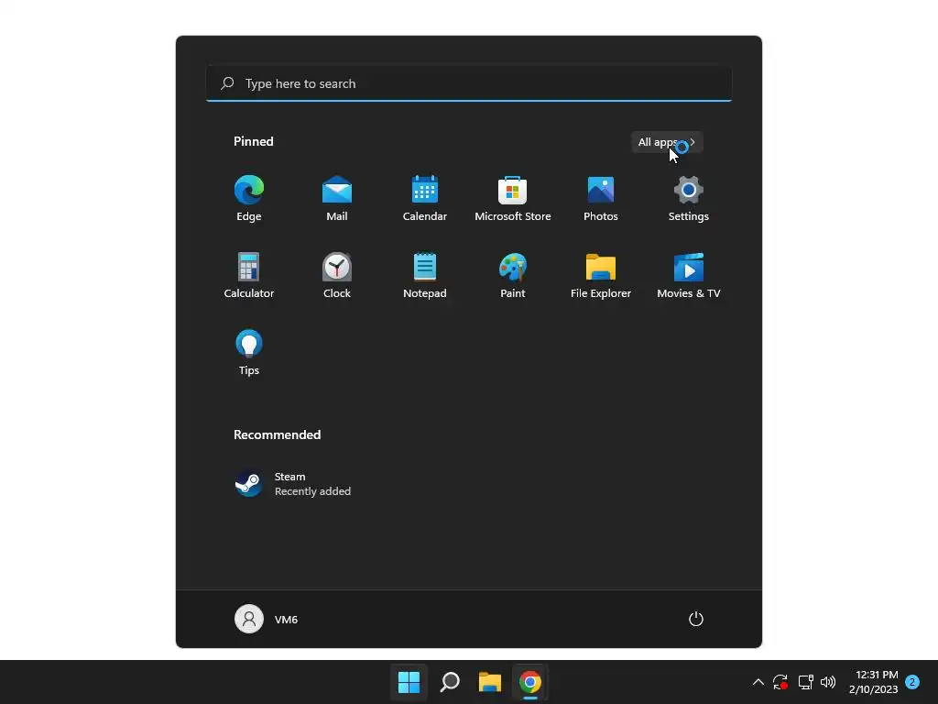Open the notifications badge showing 2
The image size is (938, 704).
coord(912,682)
